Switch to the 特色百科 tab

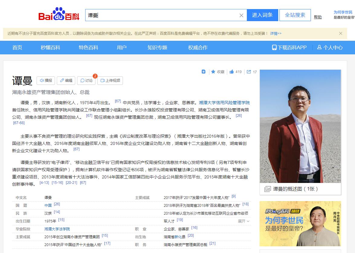tap(88, 47)
